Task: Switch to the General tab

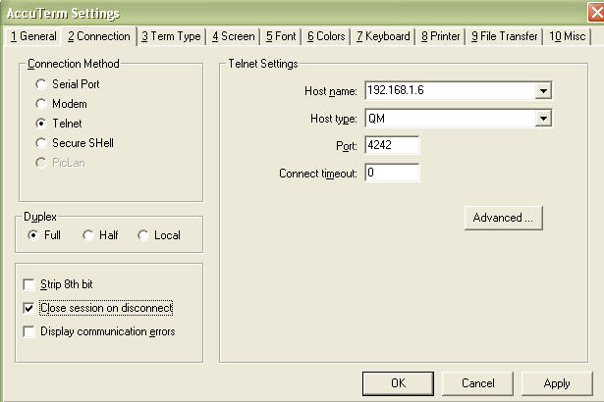Action: tap(32, 36)
